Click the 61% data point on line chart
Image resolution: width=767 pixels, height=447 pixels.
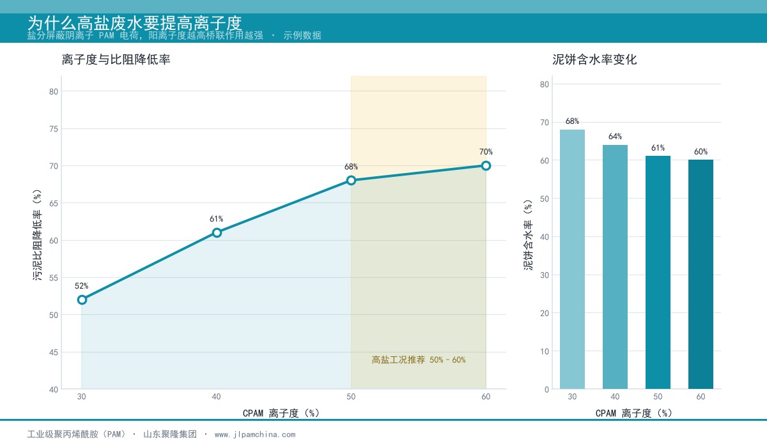pos(217,232)
